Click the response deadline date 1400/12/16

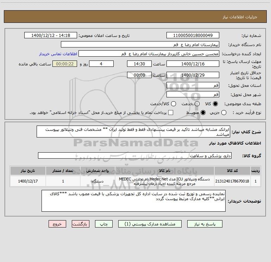[x=193, y=64]
